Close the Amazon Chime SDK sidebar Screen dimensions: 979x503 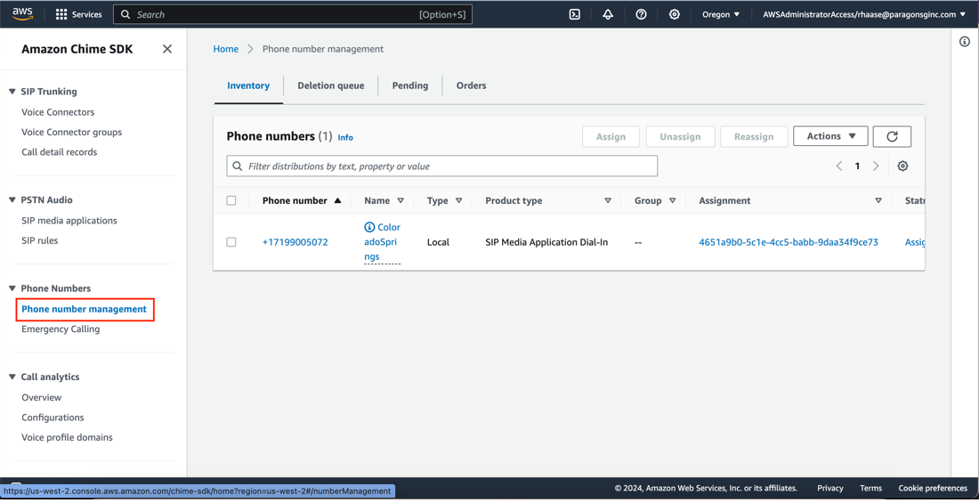click(x=167, y=49)
